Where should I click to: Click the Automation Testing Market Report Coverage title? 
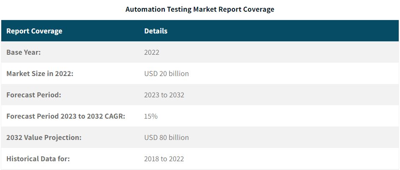(200, 10)
